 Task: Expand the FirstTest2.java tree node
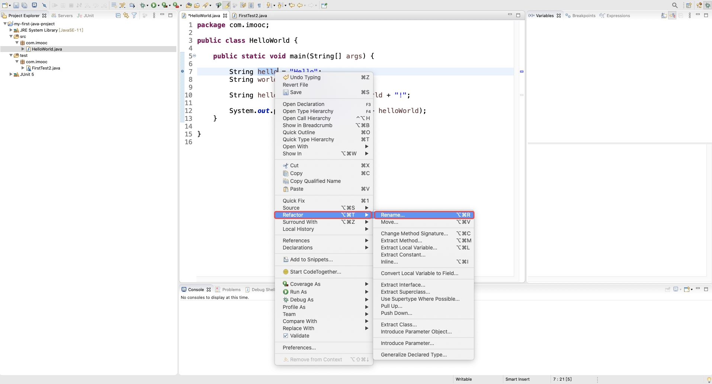pyautogui.click(x=23, y=68)
